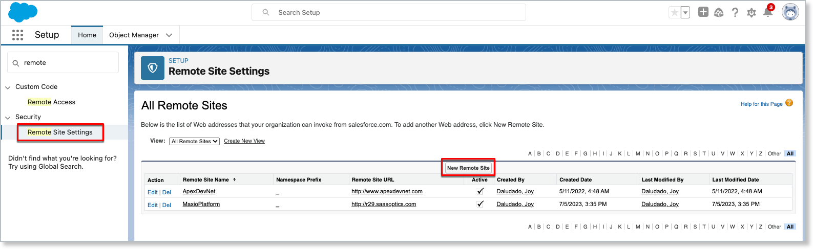Open the Help question mark icon

tap(735, 13)
